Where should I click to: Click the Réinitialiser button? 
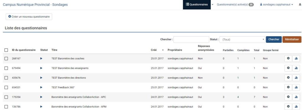coord(292,39)
